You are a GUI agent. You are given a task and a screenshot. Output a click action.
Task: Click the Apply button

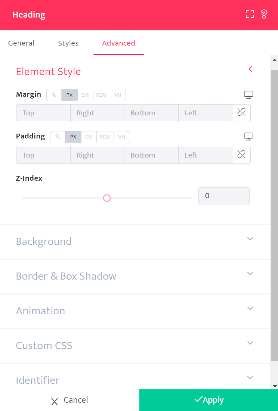coord(208,400)
